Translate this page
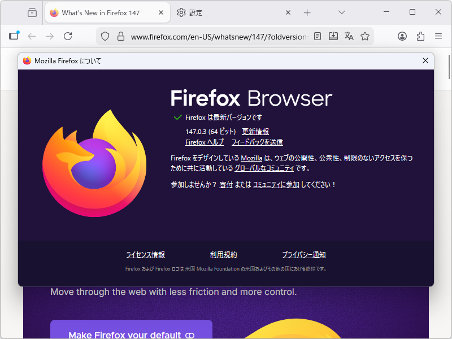452x339 pixels. (x=349, y=36)
